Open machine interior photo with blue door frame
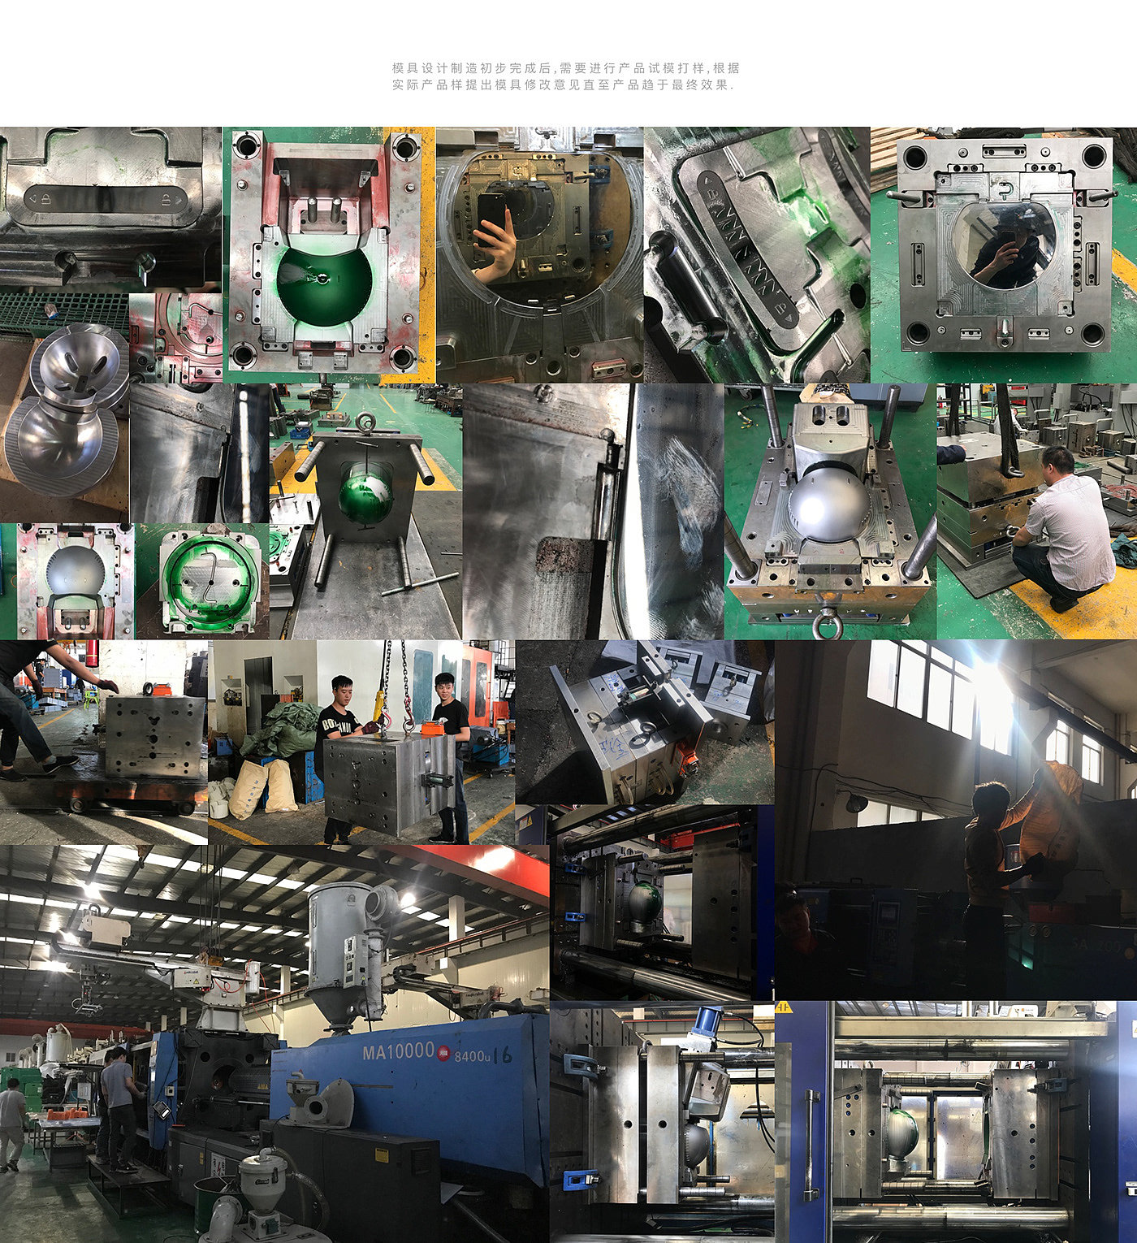Viewport: 1137px width, 1243px height. tap(956, 1121)
